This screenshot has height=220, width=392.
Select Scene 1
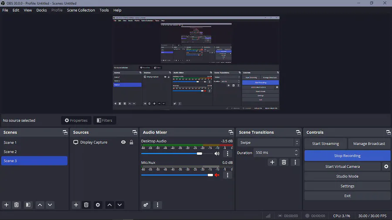pos(34,143)
